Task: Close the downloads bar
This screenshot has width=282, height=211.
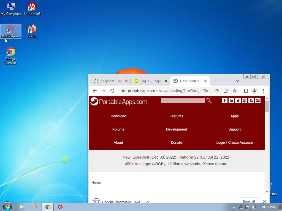Action: 264,201
